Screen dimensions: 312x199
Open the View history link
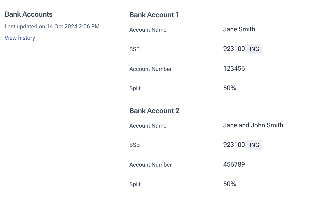pyautogui.click(x=20, y=38)
